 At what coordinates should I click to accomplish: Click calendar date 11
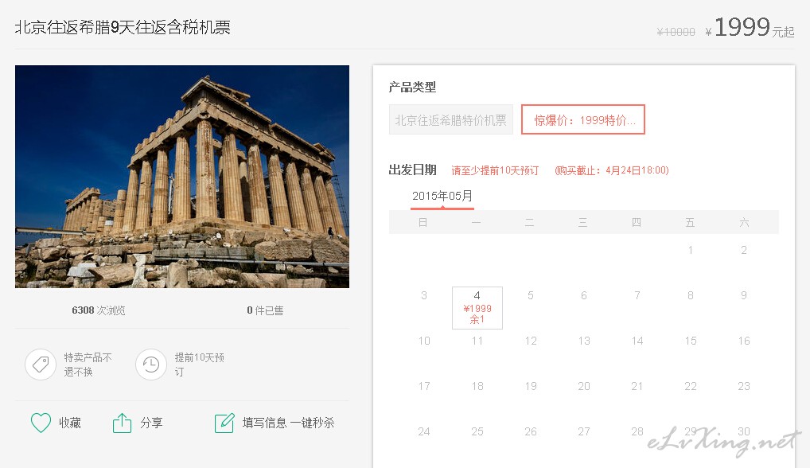(477, 341)
